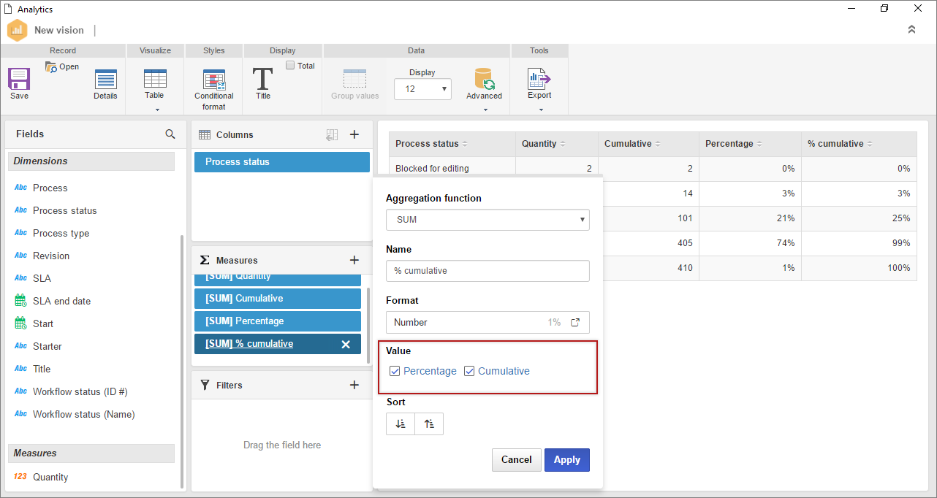Viewport: 937px width, 498px height.
Task: Sort table by Percentage column
Action: [759, 144]
